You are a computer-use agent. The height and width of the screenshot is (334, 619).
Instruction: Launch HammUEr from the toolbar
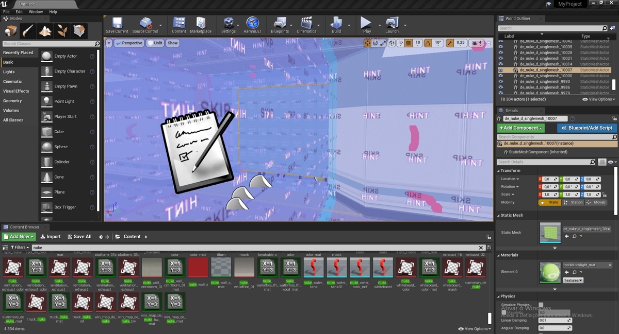click(x=253, y=23)
